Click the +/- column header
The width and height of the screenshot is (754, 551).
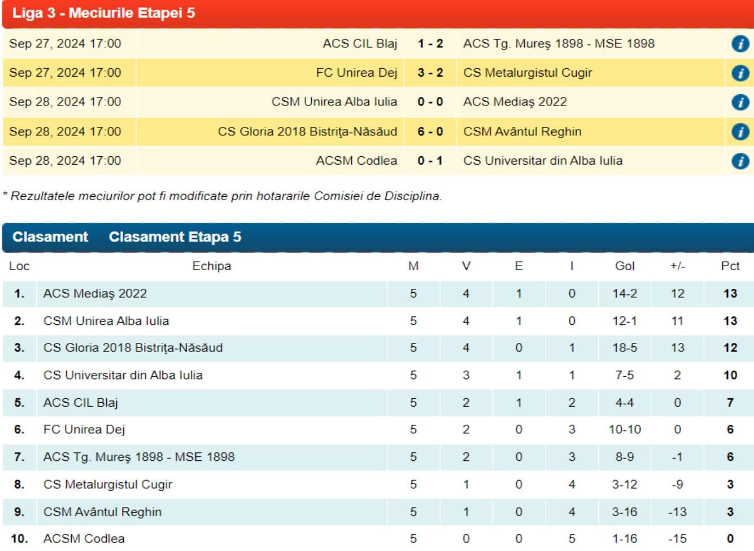click(x=678, y=266)
